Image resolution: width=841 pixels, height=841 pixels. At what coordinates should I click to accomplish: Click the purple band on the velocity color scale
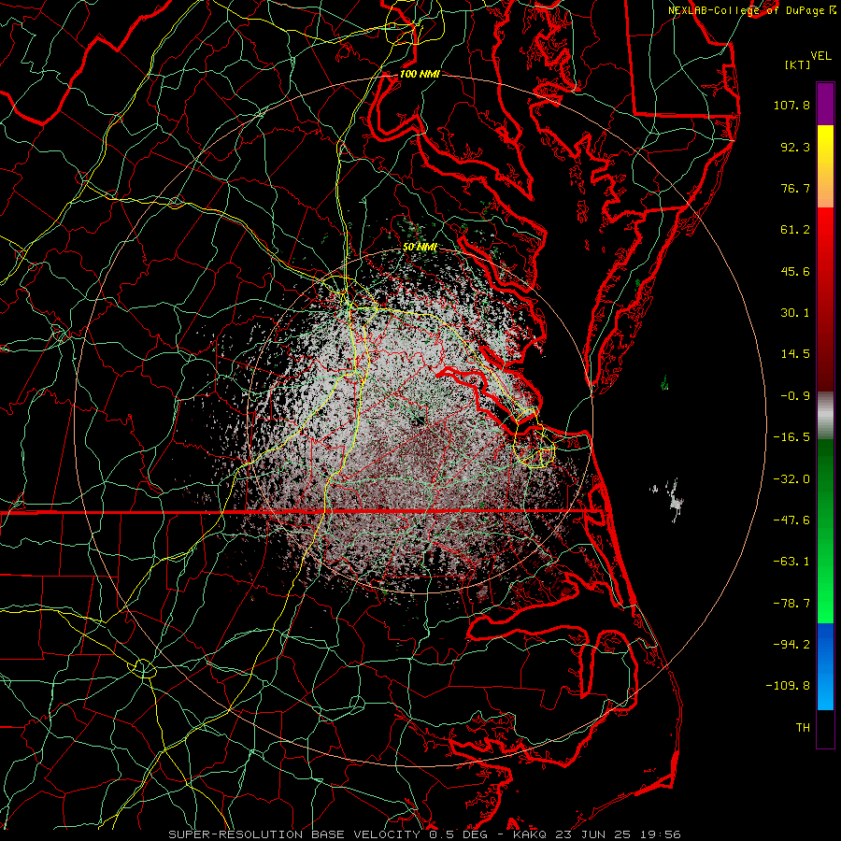click(x=825, y=104)
